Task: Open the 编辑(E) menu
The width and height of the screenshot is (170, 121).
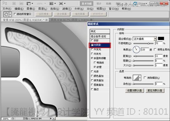Action: pos(19,9)
